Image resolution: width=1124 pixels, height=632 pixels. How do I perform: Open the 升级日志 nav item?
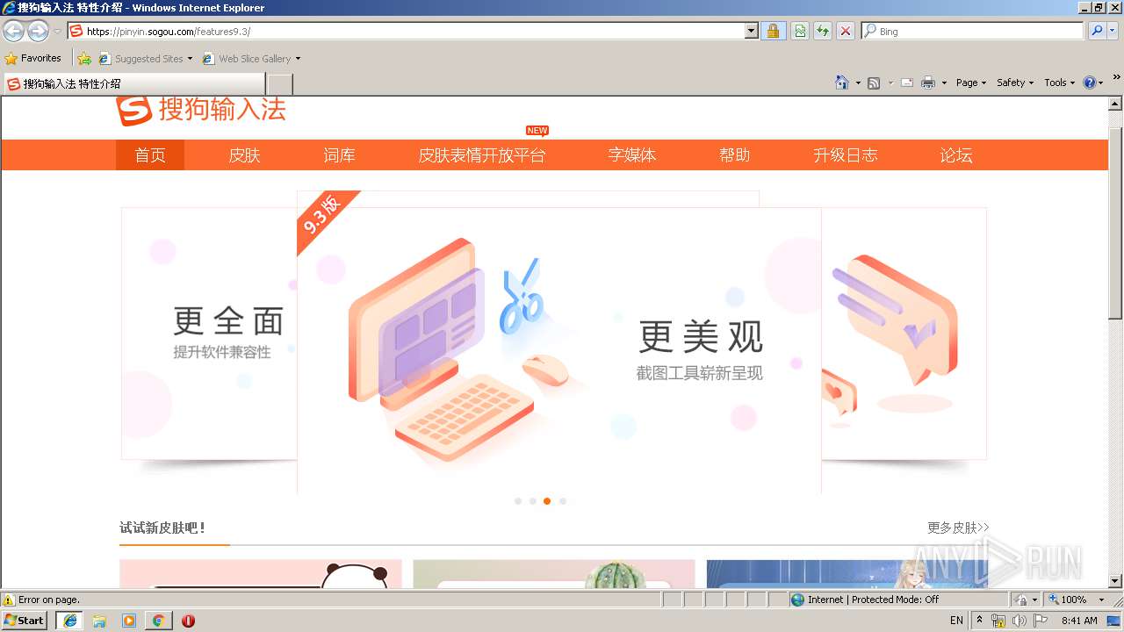click(x=845, y=155)
